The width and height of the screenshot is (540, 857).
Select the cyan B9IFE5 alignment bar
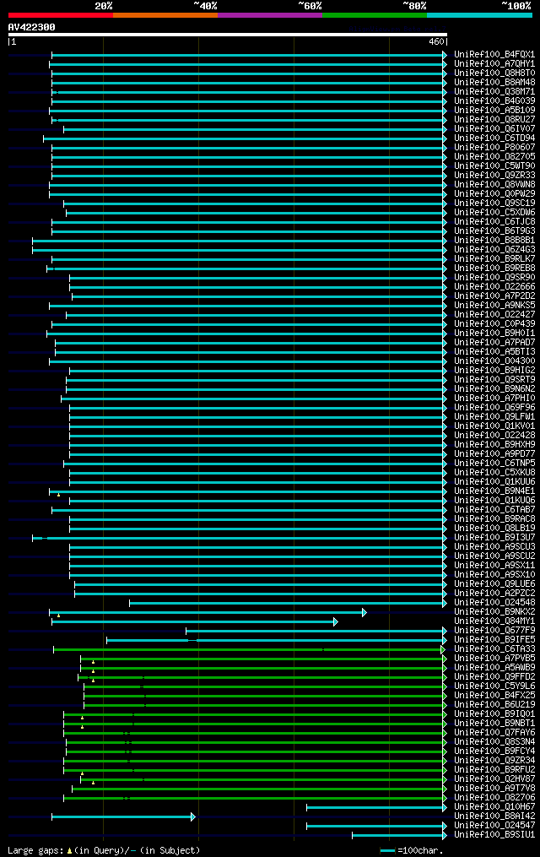[x=277, y=641]
